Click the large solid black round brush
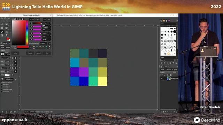 pyautogui.click(x=175, y=32)
